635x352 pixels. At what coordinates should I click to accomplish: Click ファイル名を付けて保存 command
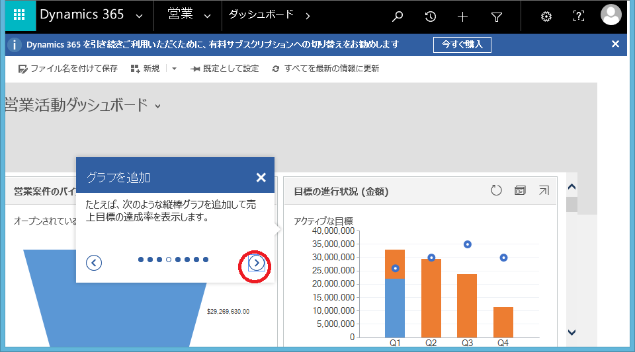tap(67, 69)
